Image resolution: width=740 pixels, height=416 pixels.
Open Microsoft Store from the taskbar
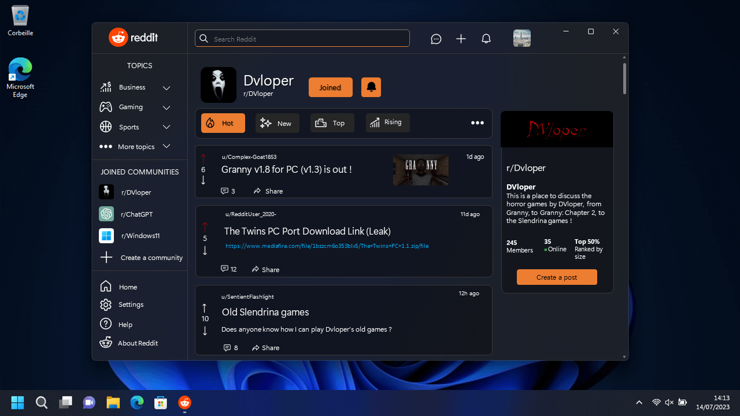160,402
